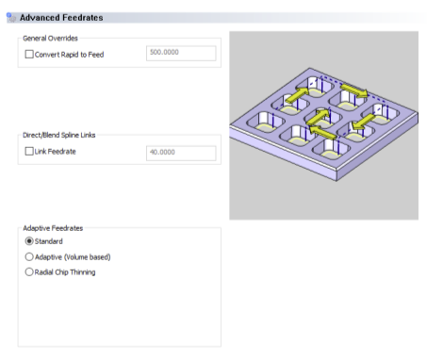Click the Convert Rapid to Feed label text

[x=69, y=55]
